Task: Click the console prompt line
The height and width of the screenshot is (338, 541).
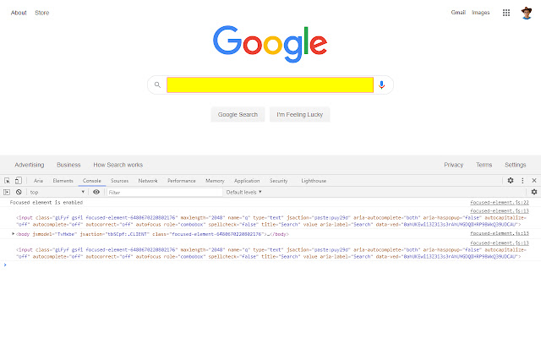Action: [x=270, y=264]
